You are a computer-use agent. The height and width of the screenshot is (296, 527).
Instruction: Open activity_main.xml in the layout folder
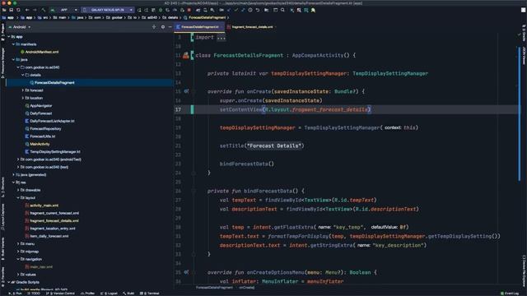pos(42,206)
